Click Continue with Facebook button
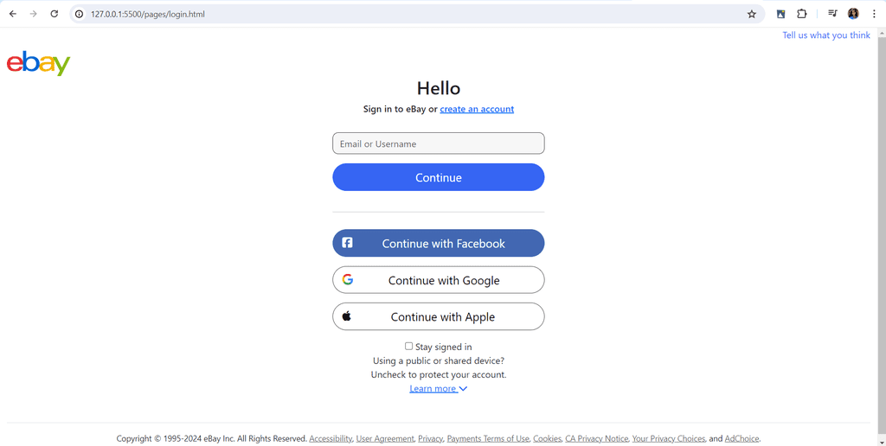The width and height of the screenshot is (886, 446). [439, 244]
